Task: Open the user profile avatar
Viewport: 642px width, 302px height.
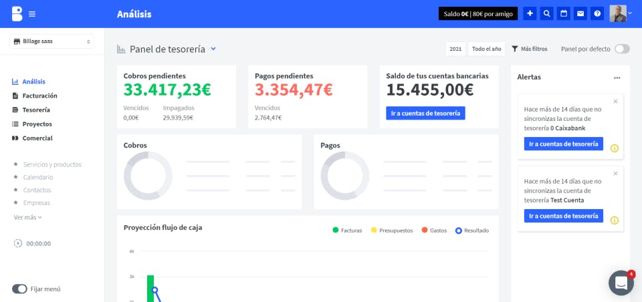Action: coord(618,13)
